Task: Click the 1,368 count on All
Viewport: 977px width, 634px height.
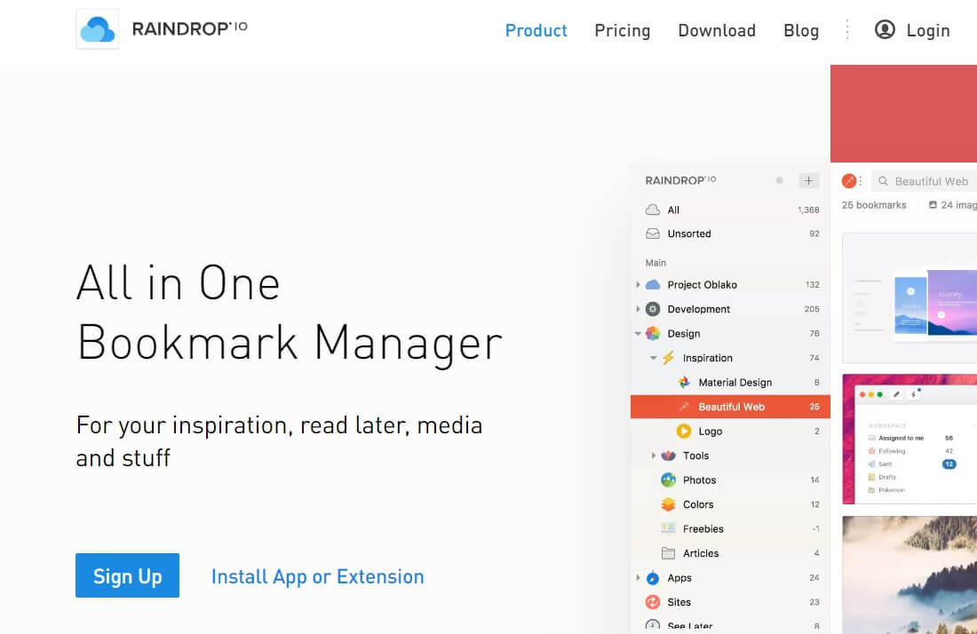Action: [x=808, y=210]
